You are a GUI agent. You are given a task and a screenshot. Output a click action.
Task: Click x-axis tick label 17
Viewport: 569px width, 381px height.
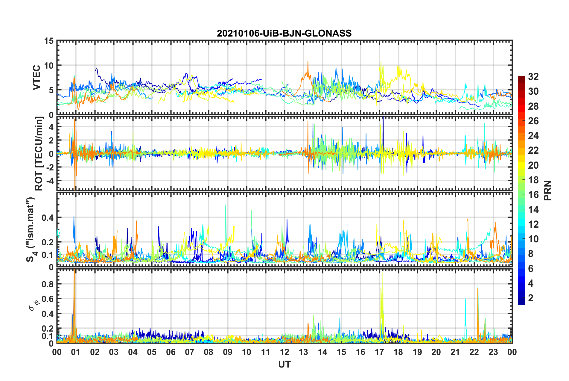379,352
